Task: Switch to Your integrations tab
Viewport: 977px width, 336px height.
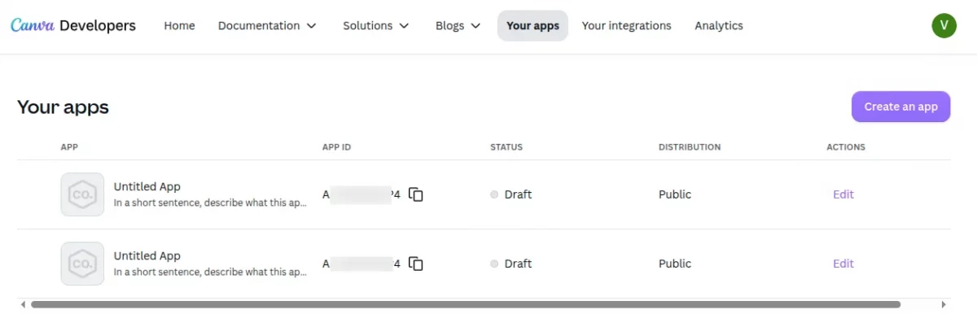Action: pos(627,25)
